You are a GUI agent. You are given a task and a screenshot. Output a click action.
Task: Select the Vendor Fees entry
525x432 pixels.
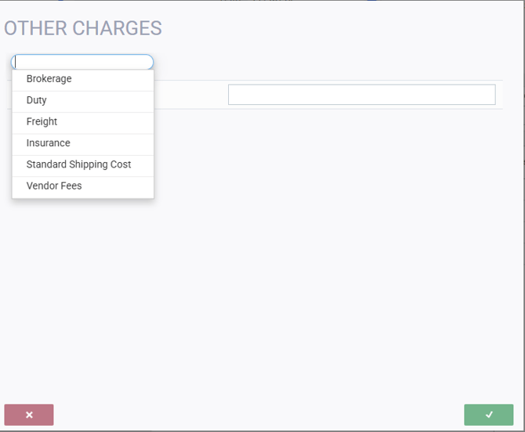tap(54, 186)
